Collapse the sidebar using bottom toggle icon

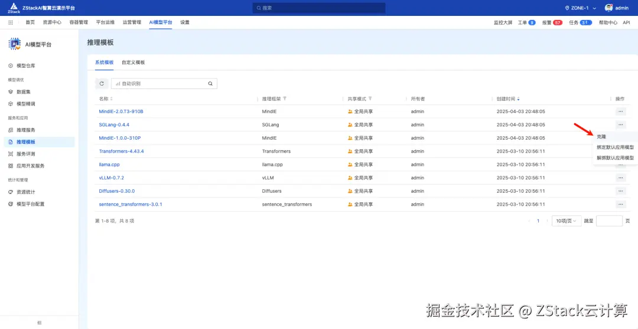[40, 323]
